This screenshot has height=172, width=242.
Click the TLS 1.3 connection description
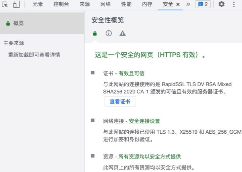pos(172,136)
